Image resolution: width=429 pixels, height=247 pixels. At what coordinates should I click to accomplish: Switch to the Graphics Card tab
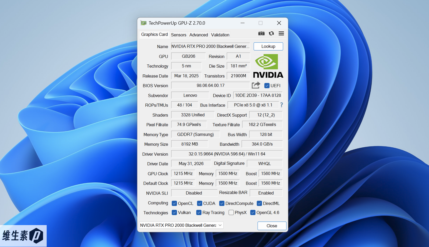(x=154, y=34)
